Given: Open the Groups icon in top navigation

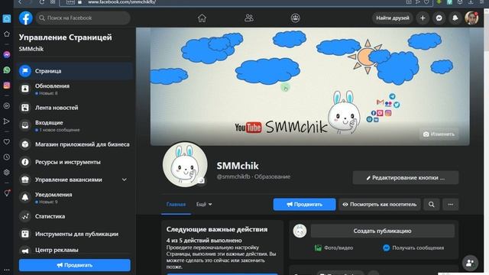Looking at the screenshot, I should (296, 18).
